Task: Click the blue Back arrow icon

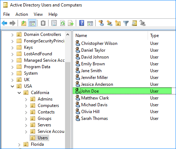Action: point(4,23)
